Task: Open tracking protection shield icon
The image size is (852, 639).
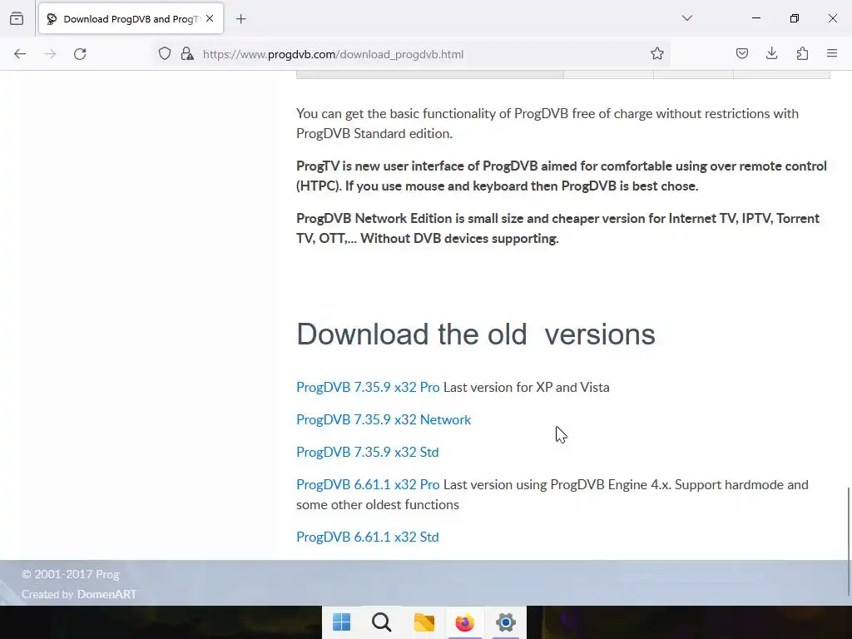Action: [165, 53]
